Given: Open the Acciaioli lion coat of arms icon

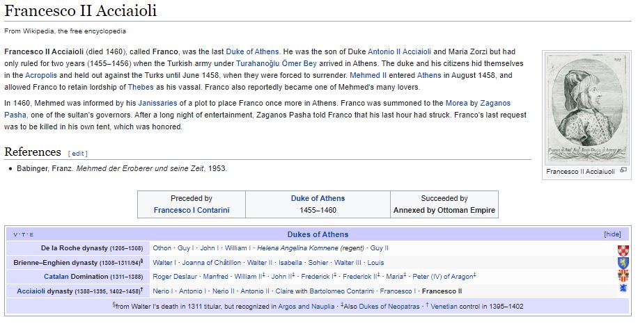Looking at the screenshot, I should click(623, 288).
